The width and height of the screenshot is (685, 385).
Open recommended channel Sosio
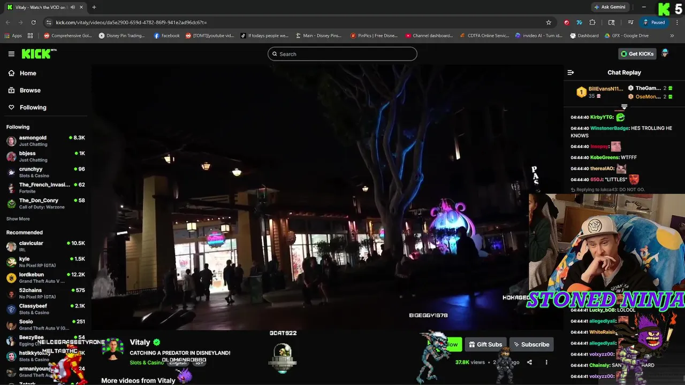[x=45, y=325]
